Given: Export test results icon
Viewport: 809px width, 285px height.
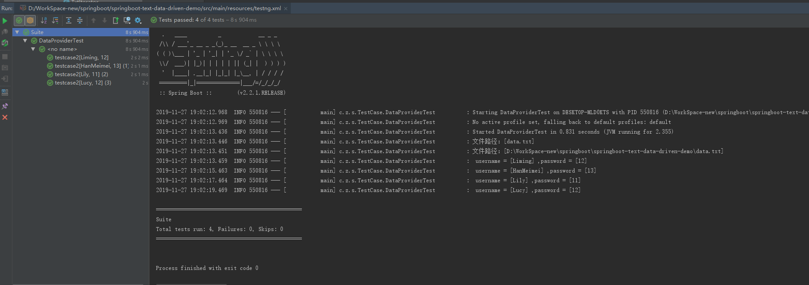Looking at the screenshot, I should pyautogui.click(x=116, y=20).
